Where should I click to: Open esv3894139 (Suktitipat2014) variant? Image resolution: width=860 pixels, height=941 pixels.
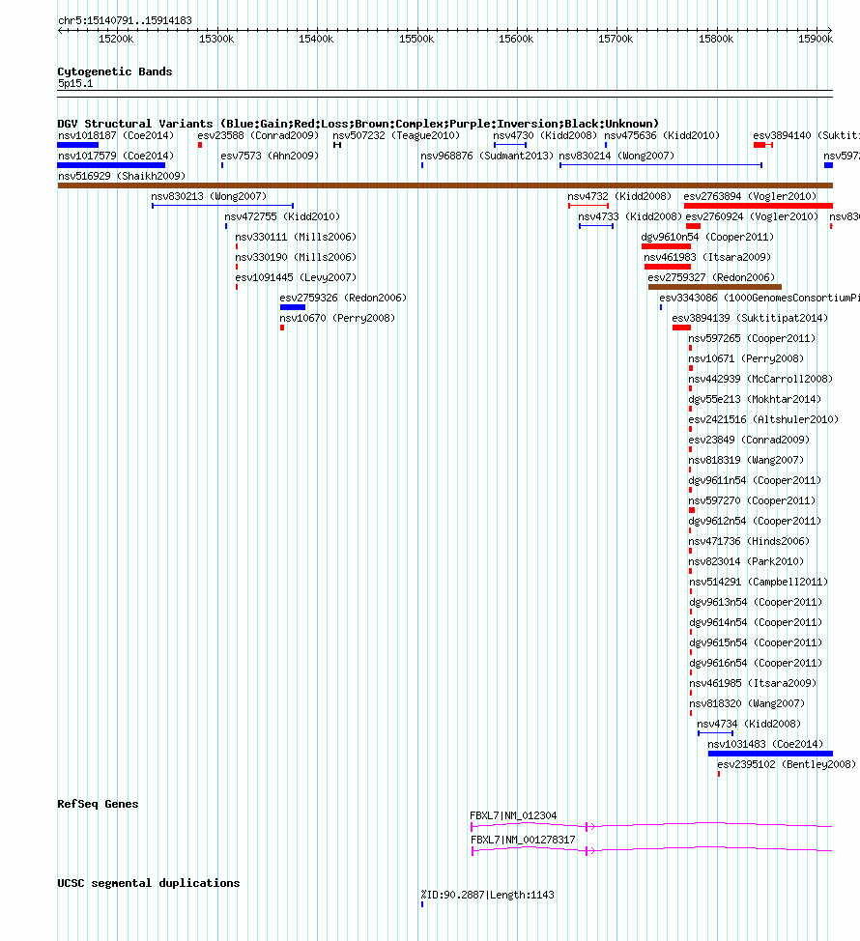750,319
